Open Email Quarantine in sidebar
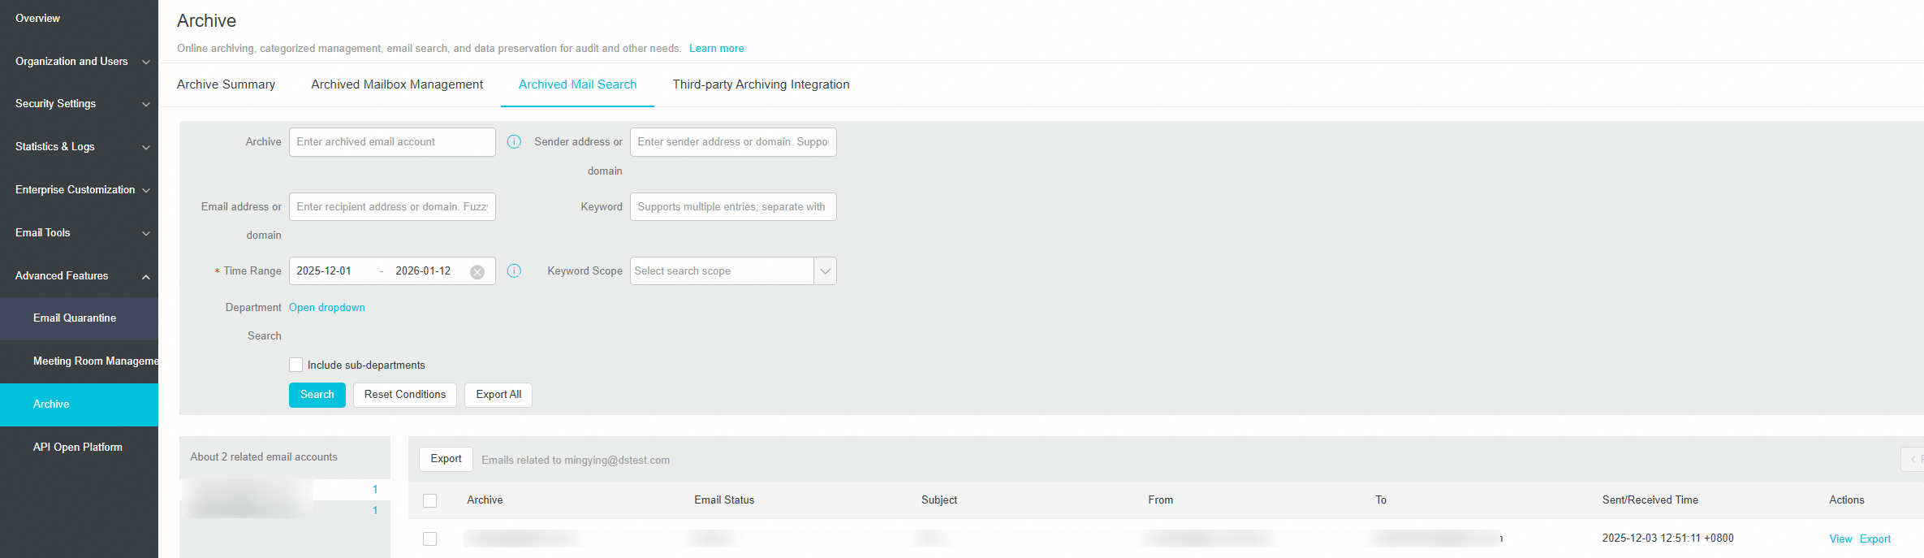Image resolution: width=1924 pixels, height=558 pixels. (x=80, y=318)
